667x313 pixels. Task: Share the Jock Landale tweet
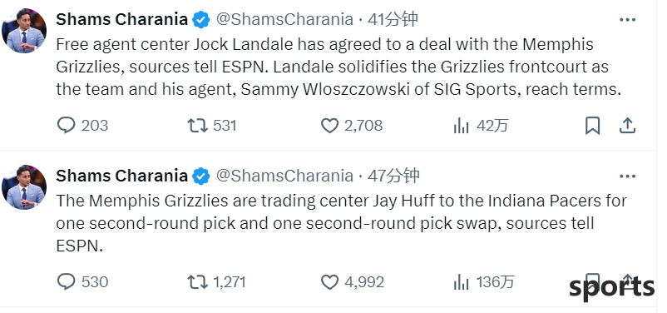pyautogui.click(x=627, y=126)
